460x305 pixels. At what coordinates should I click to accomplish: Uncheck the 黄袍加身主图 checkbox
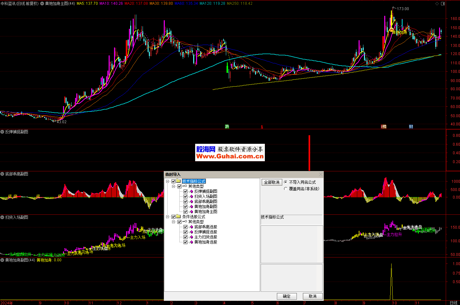(x=186, y=212)
